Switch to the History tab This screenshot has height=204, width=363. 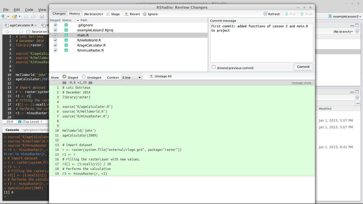pos(74,14)
